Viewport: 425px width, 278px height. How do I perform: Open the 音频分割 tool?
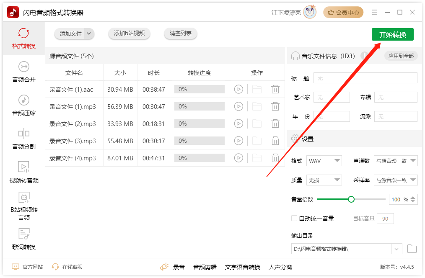[x=24, y=138]
